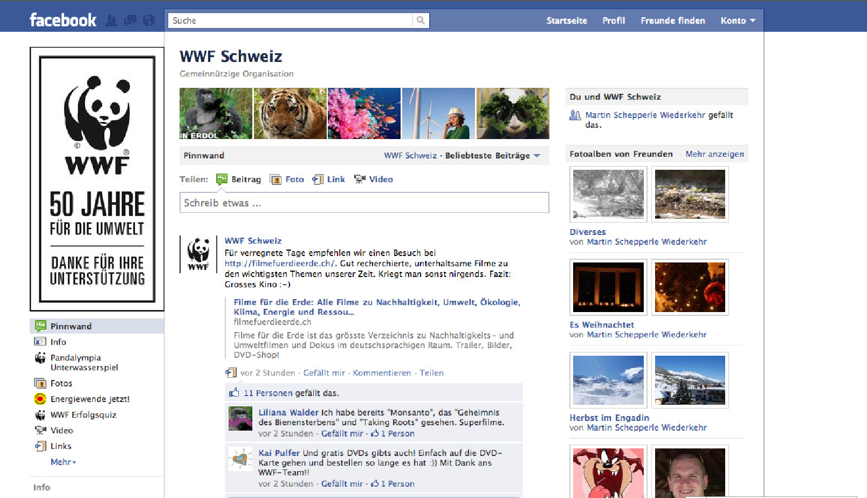This screenshot has width=867, height=498.
Task: Open Fotos tab in sidebar
Action: pos(61,383)
